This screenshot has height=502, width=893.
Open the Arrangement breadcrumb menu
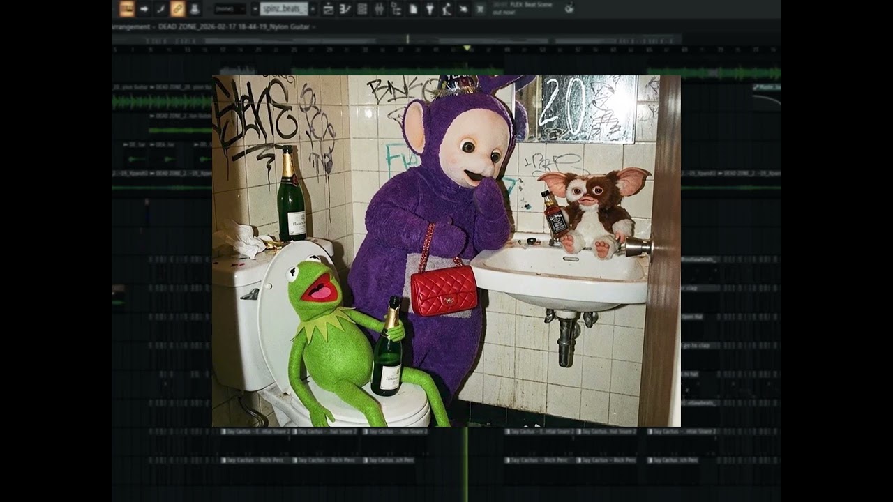[x=133, y=27]
